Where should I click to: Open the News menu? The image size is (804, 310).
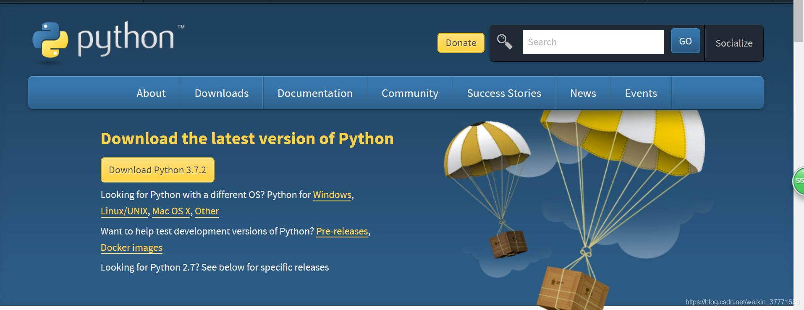click(583, 93)
